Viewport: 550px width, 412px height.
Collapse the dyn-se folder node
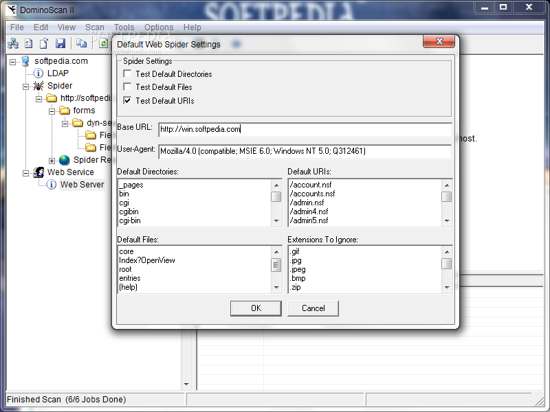(x=65, y=124)
